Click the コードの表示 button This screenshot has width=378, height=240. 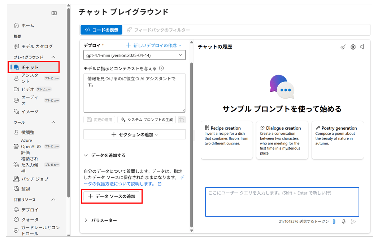point(101,30)
